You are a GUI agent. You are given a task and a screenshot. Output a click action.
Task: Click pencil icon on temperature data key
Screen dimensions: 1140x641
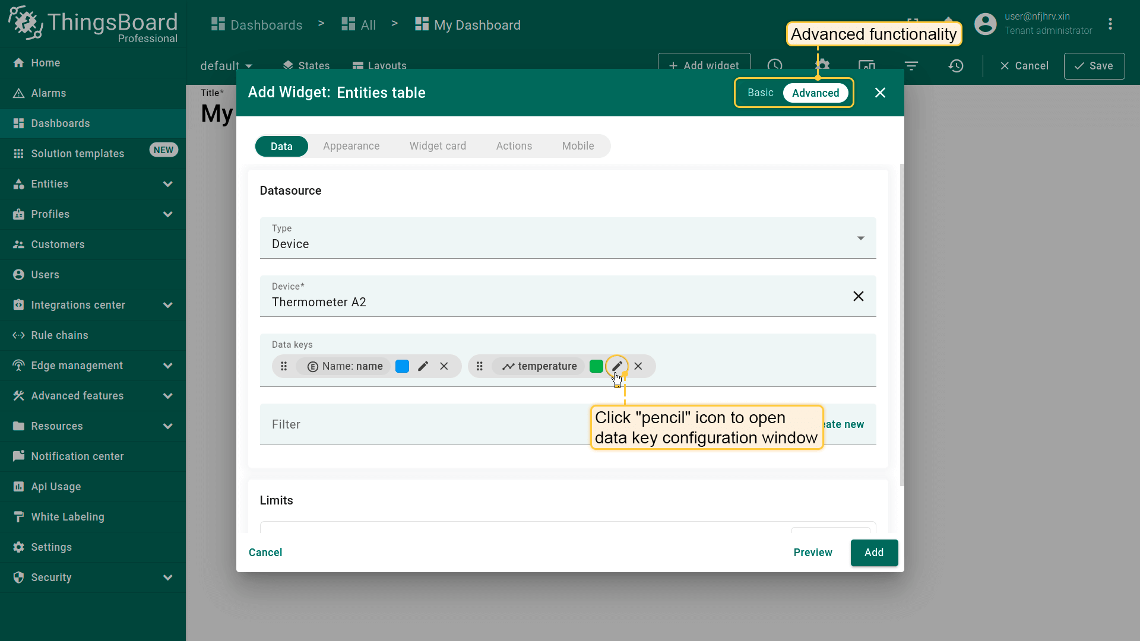click(x=617, y=366)
